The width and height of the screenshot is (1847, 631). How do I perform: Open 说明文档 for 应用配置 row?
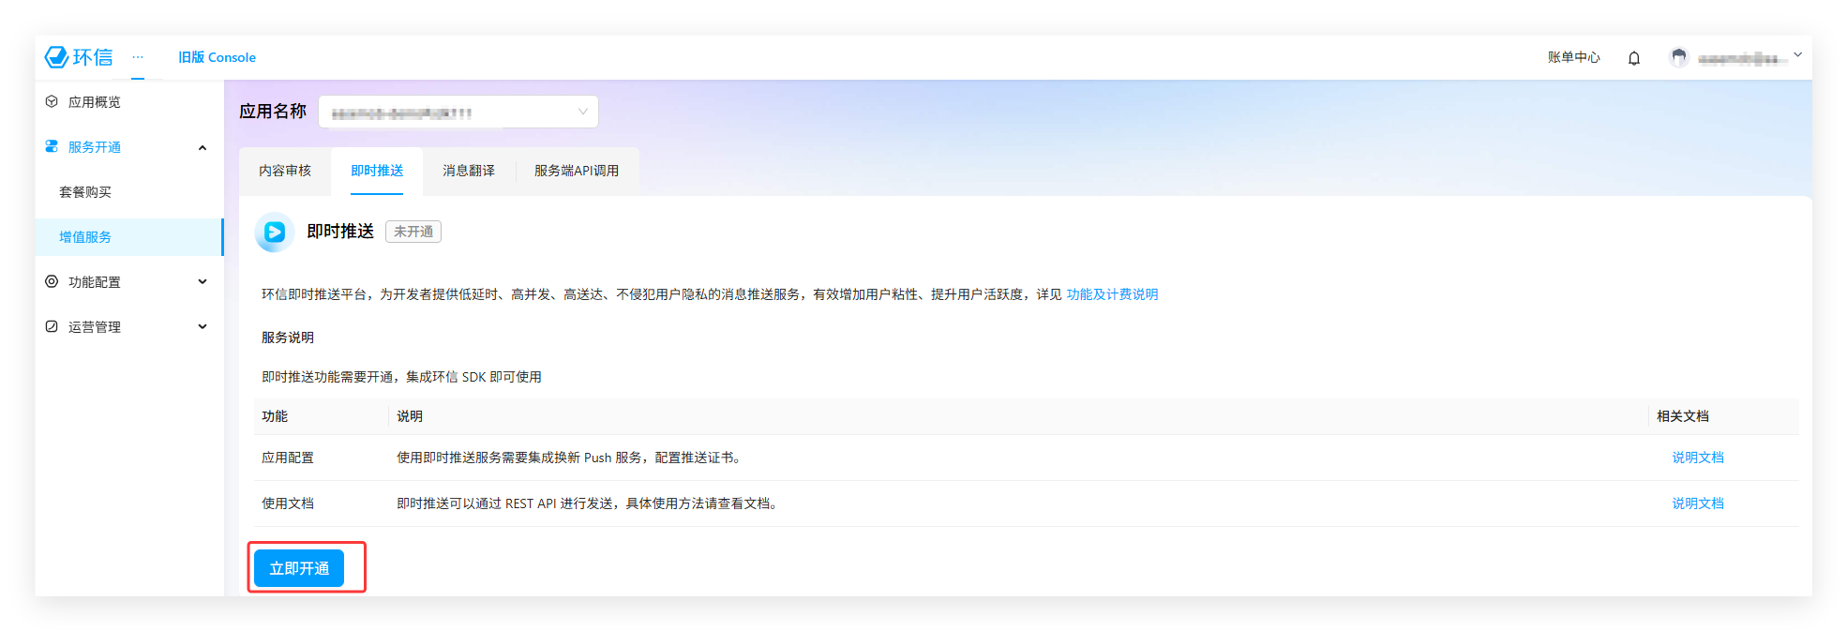pyautogui.click(x=1698, y=458)
